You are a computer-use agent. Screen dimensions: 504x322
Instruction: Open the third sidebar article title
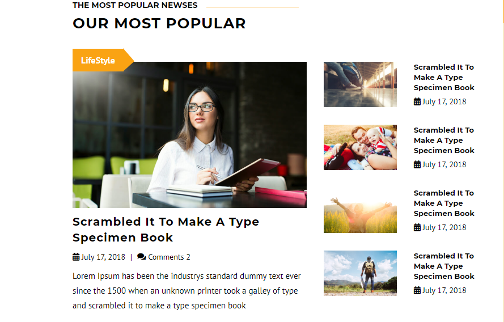[444, 204]
